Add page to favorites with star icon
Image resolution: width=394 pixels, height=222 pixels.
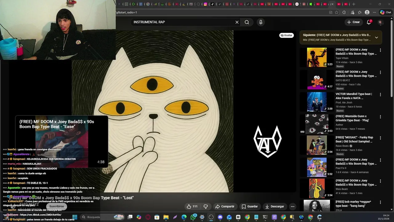click(x=337, y=12)
